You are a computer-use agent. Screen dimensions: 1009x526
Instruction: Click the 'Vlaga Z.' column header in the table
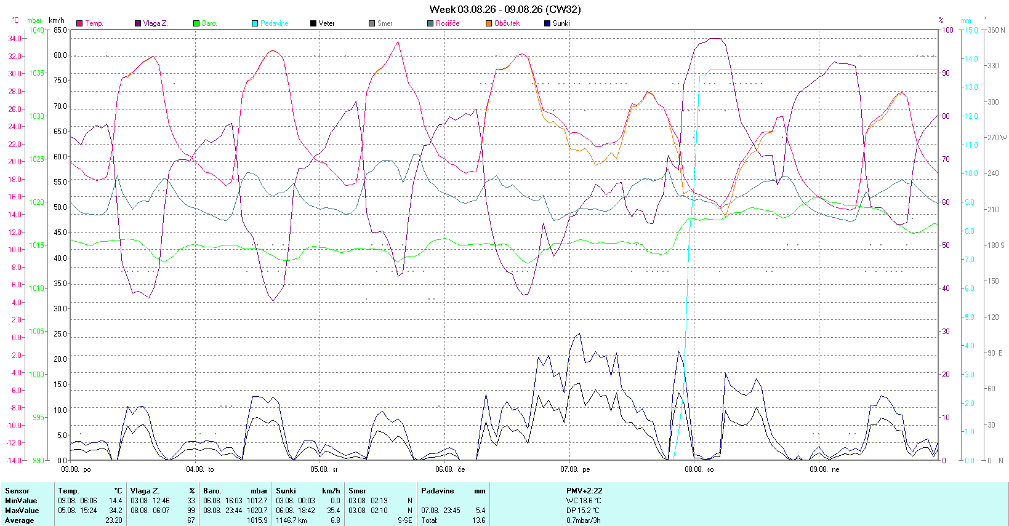pos(145,491)
